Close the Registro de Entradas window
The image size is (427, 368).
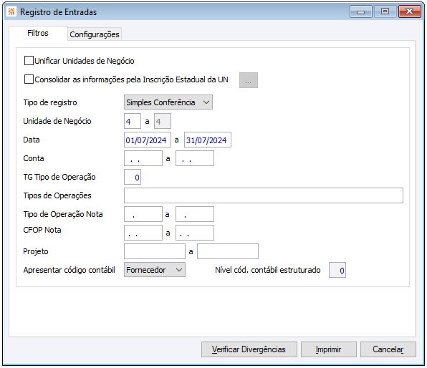click(x=410, y=11)
